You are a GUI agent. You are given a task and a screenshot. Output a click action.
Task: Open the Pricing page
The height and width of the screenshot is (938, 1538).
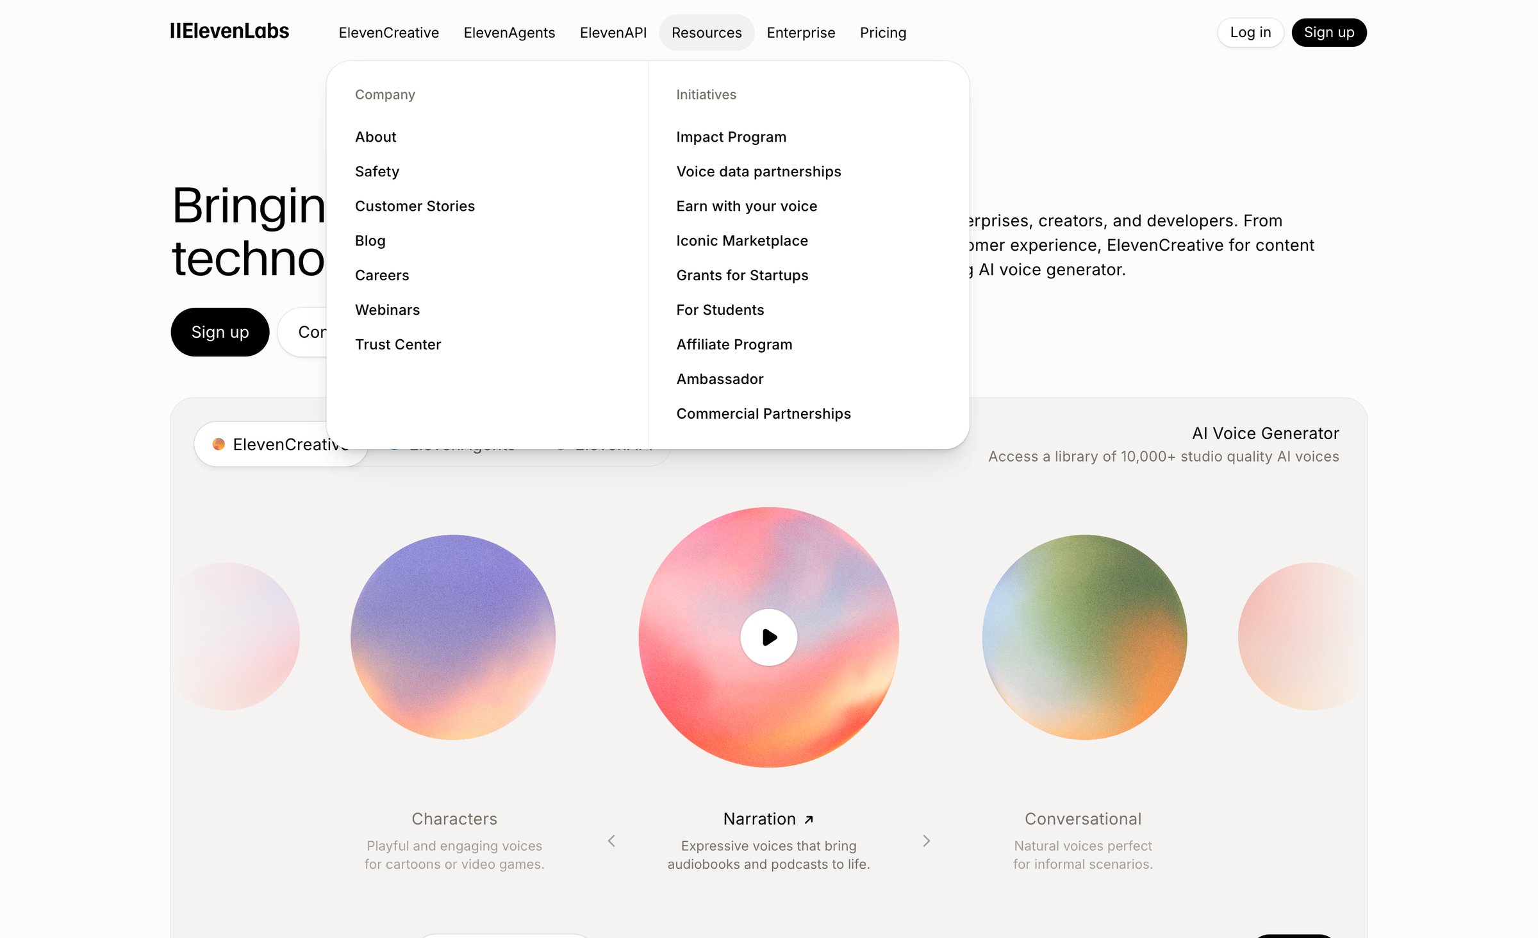click(x=882, y=32)
